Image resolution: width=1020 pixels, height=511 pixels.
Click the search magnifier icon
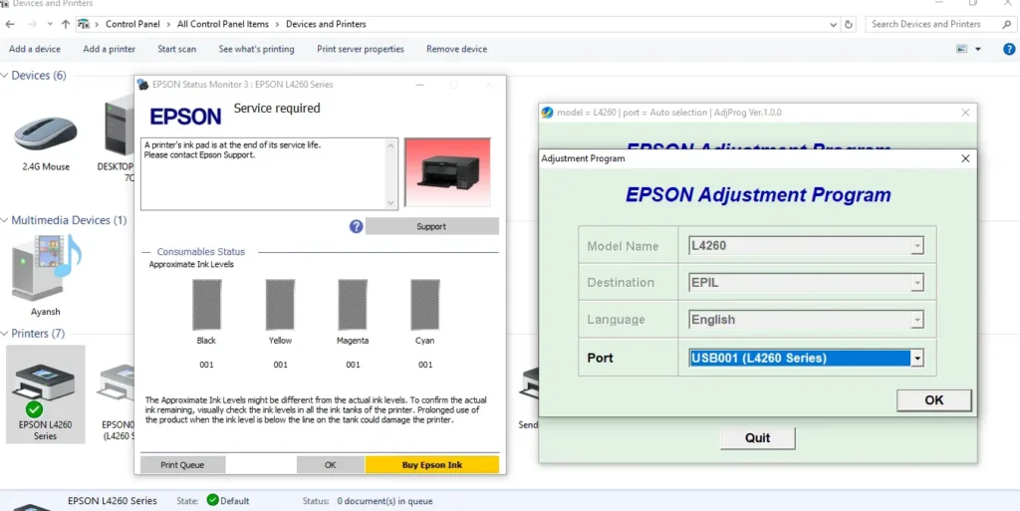click(1006, 24)
